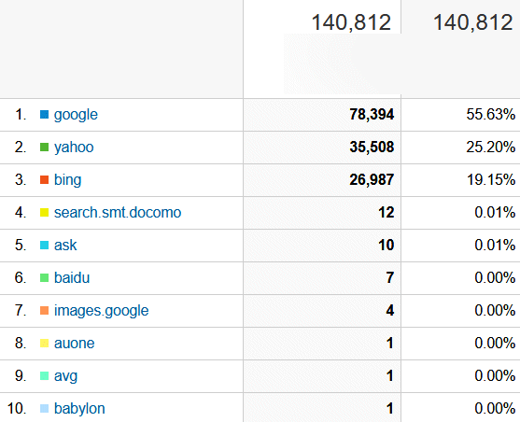
Task: Open the avg source link
Action: (65, 376)
